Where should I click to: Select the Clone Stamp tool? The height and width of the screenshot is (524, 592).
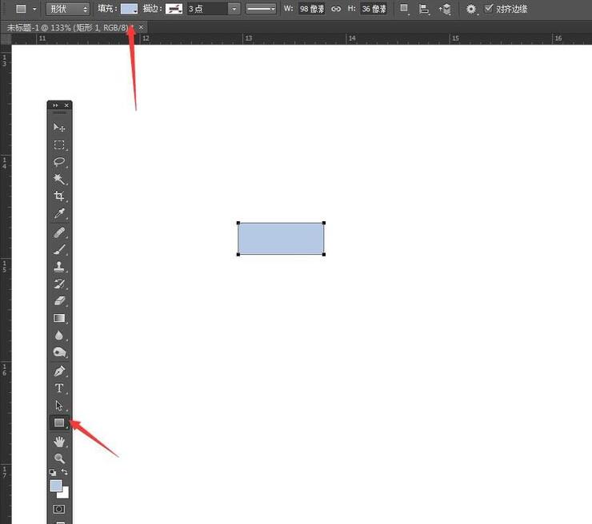59,267
